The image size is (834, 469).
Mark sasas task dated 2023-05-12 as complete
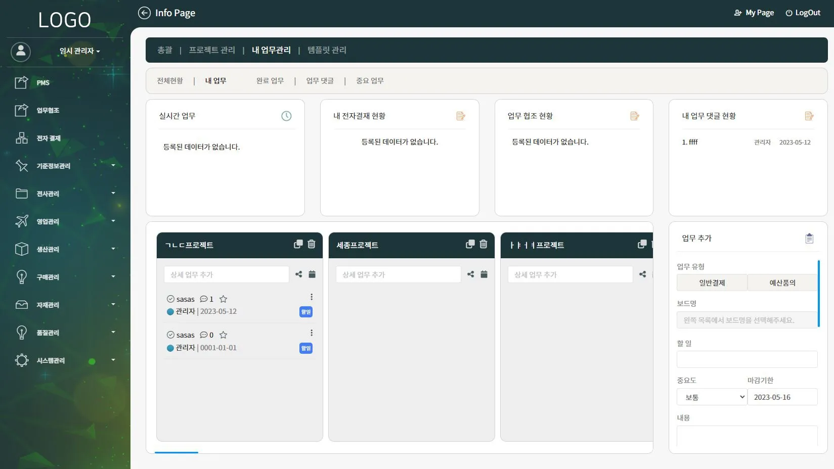coord(170,299)
